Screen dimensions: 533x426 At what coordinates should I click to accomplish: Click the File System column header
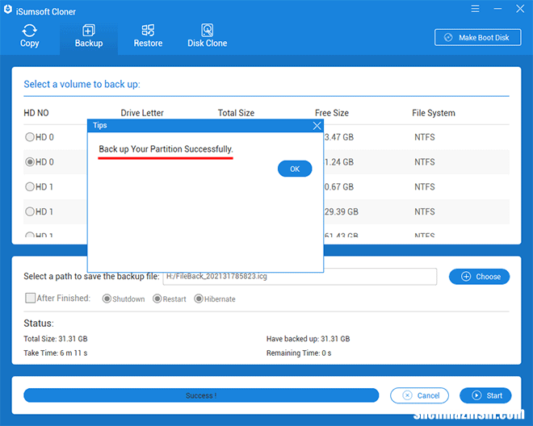click(434, 113)
